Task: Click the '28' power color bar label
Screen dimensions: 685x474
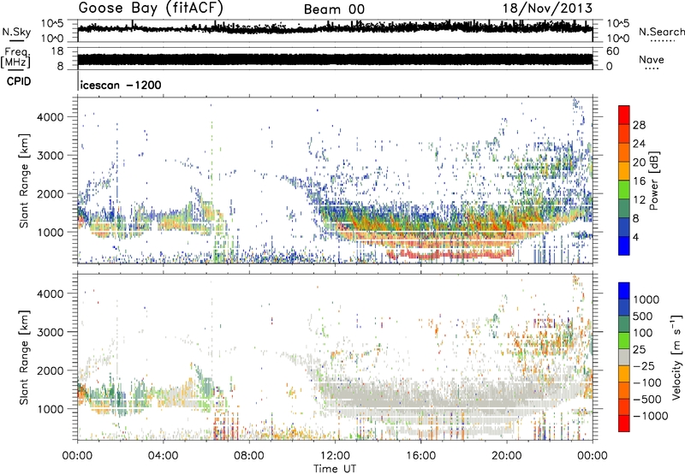Action: [639, 125]
